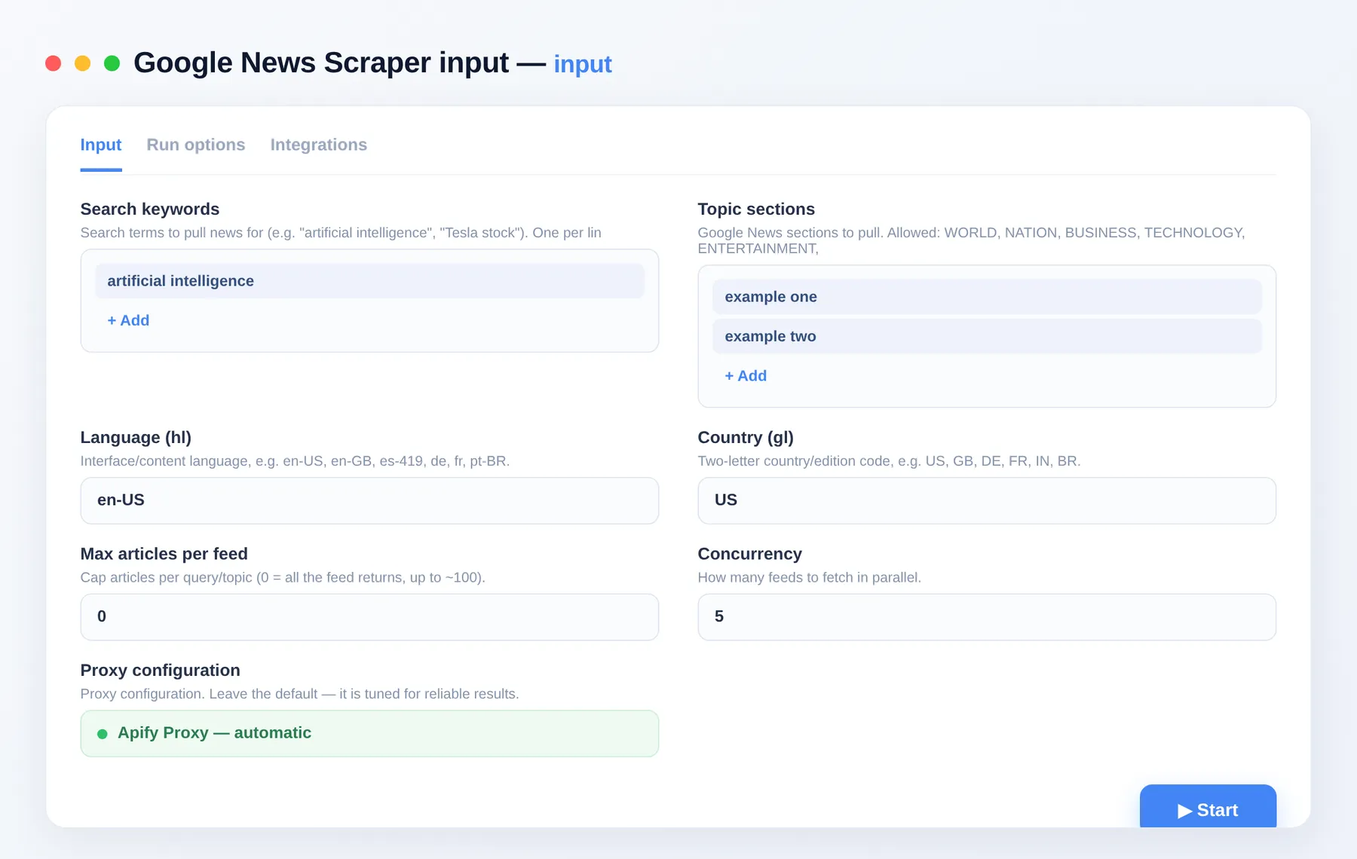1357x859 pixels.
Task: Add a new topic section
Action: (x=746, y=376)
